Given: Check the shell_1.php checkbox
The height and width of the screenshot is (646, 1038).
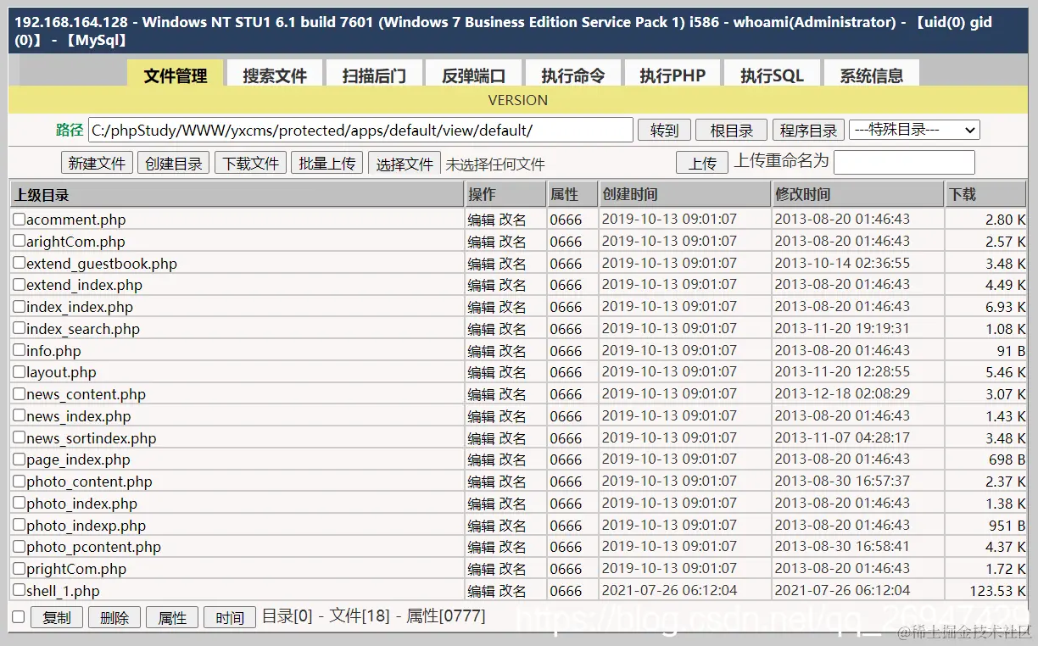Looking at the screenshot, I should tap(19, 591).
